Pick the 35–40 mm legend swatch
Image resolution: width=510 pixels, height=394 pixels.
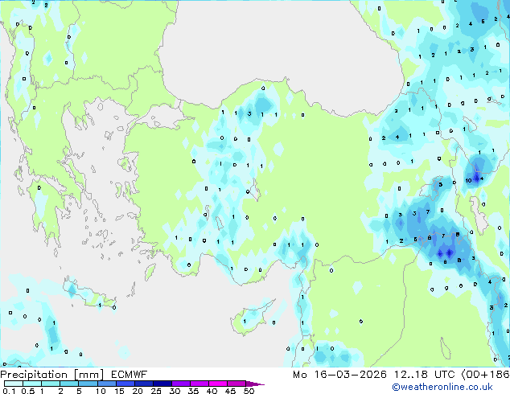pyautogui.click(x=199, y=384)
